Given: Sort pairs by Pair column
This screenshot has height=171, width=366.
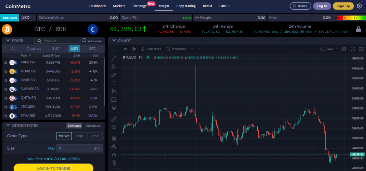Looking at the screenshot, I should coord(26,55).
